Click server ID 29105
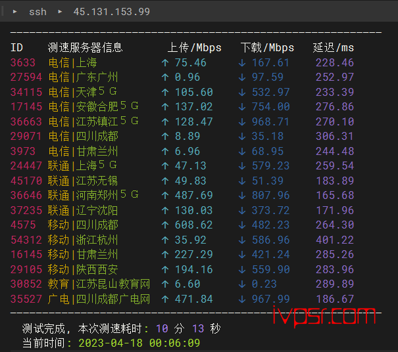The image size is (398, 352). click(x=26, y=269)
